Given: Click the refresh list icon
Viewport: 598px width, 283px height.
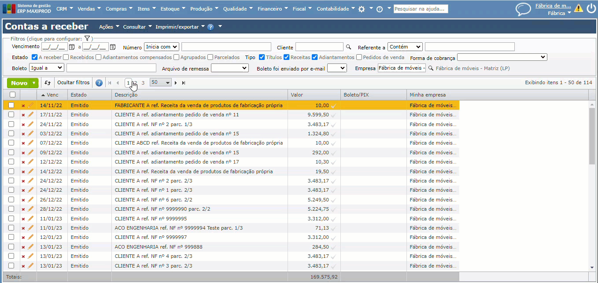Looking at the screenshot, I should (x=48, y=83).
